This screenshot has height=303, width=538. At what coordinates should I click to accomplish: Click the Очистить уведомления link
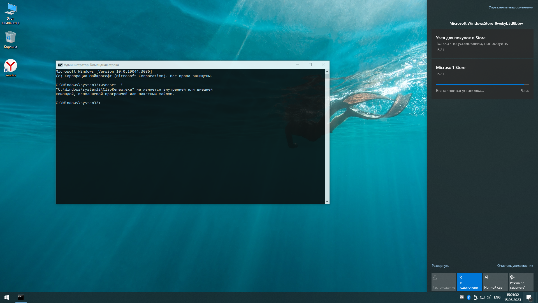pos(515,266)
